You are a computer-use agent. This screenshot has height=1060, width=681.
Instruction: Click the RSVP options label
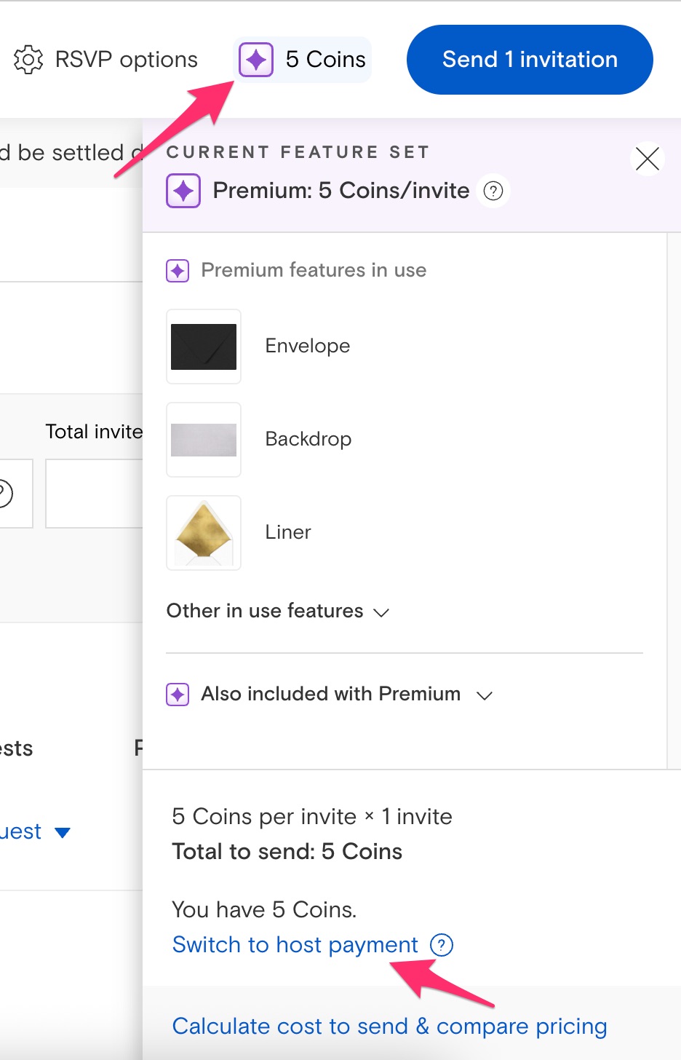click(127, 60)
